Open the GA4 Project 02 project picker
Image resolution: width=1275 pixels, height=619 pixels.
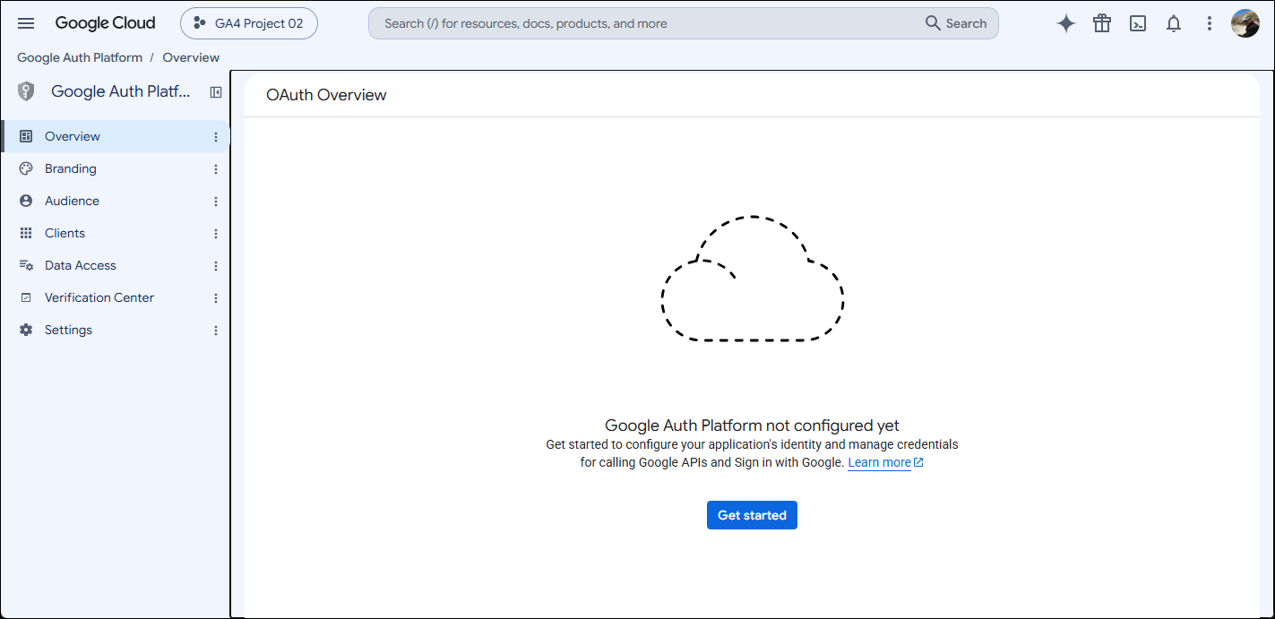(x=249, y=23)
